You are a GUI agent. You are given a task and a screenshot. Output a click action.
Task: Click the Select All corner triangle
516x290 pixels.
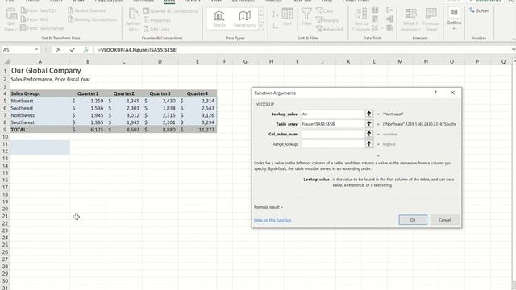tap(6, 61)
